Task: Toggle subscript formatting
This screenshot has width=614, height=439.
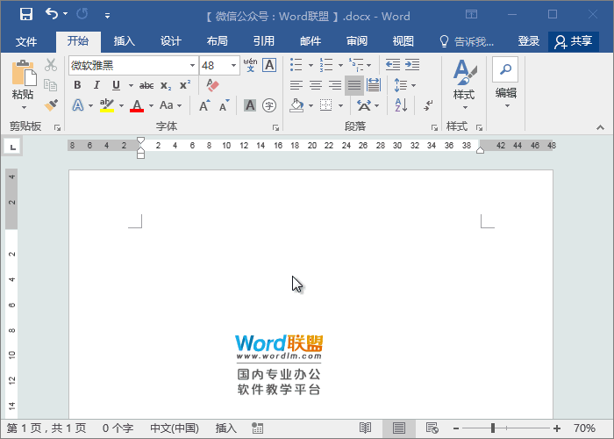Action: 166,85
